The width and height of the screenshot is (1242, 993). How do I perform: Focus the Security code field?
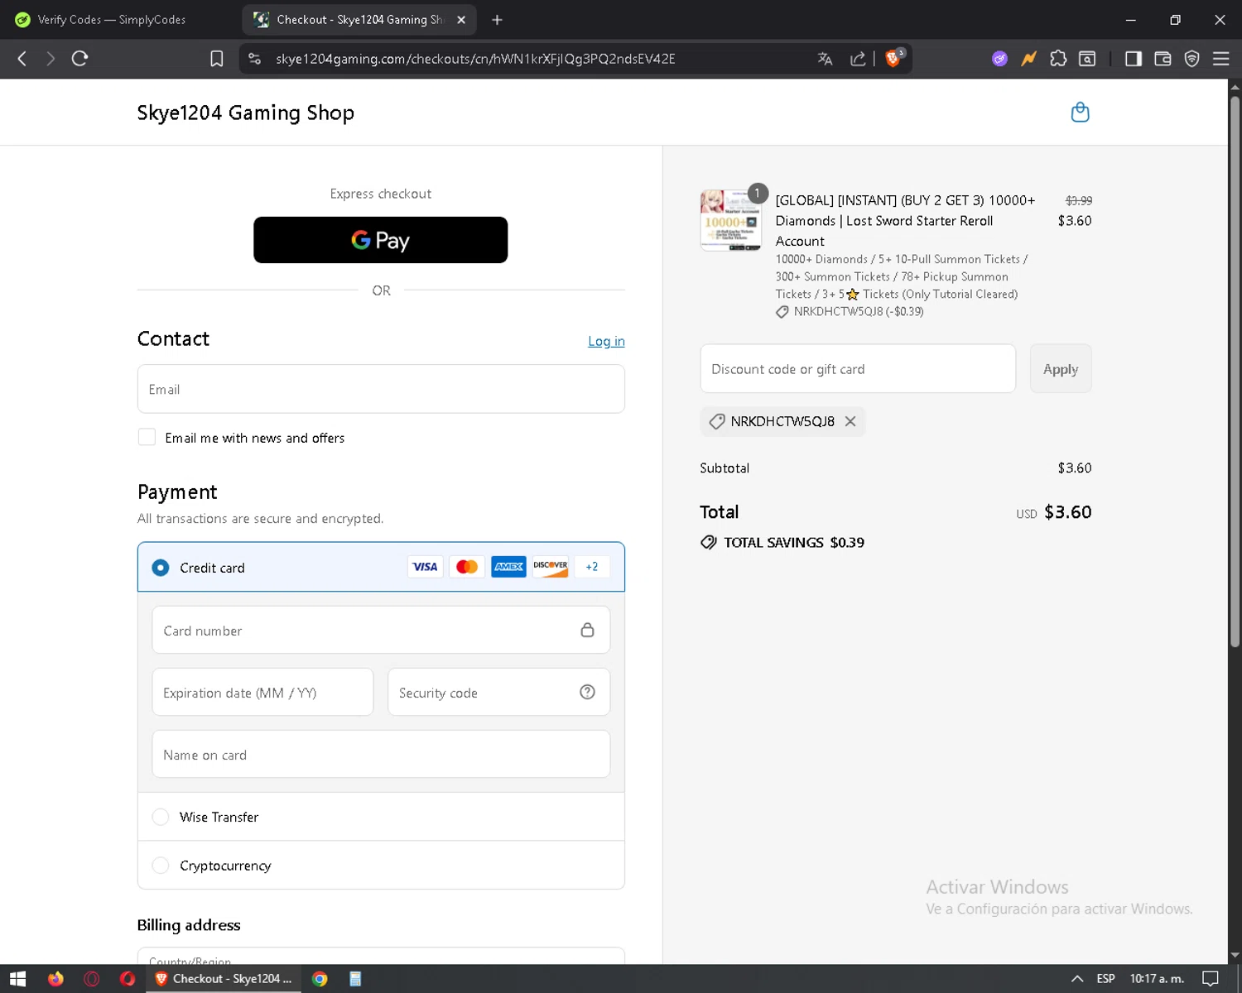(x=498, y=692)
